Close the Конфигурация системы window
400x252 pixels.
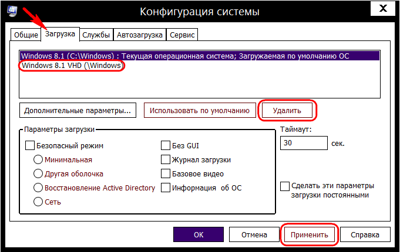[x=383, y=8]
